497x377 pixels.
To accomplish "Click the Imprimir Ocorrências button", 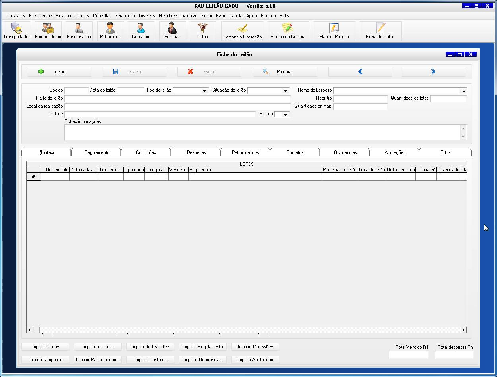I will pos(203,360).
